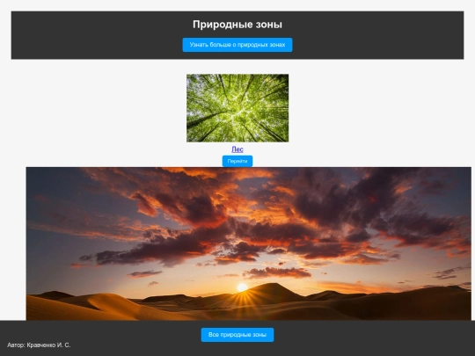The height and width of the screenshot is (356, 475).
Task: Click the 'Природные зоны' page heading
Action: 237,25
